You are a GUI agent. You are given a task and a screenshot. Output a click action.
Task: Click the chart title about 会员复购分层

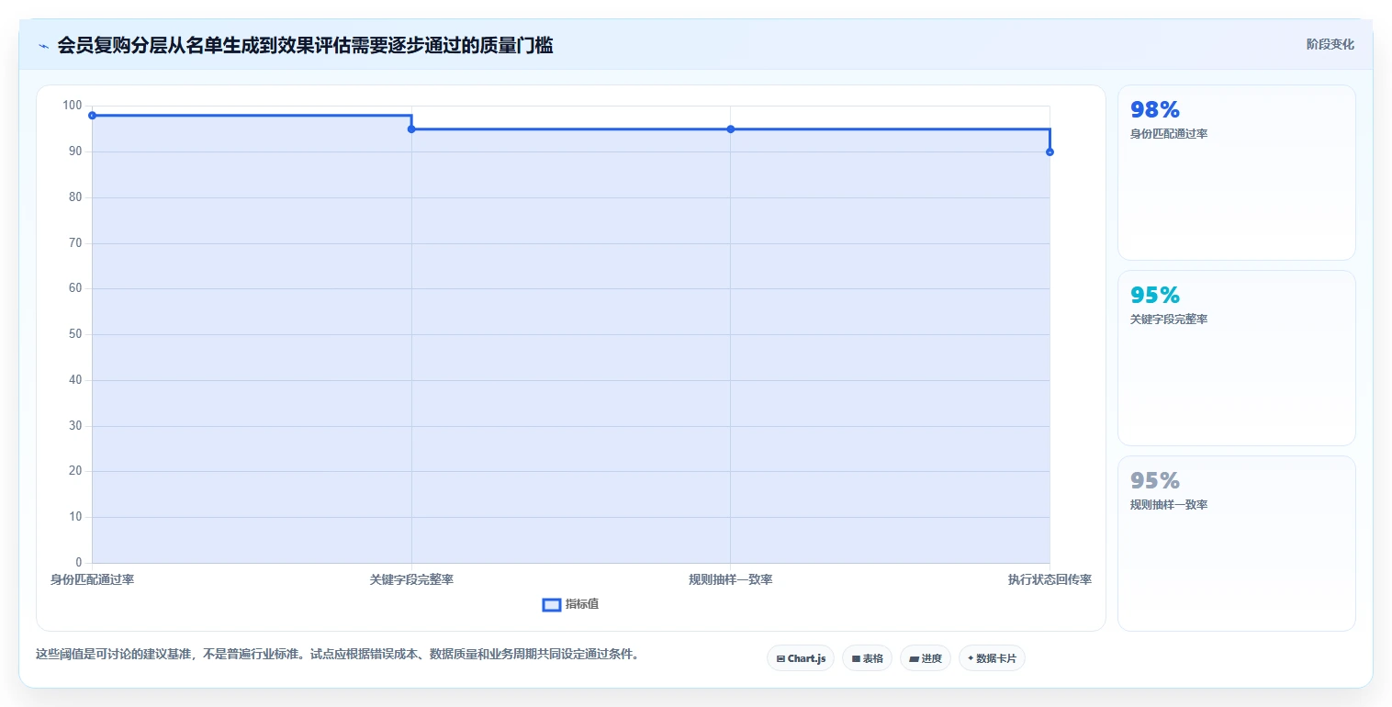click(305, 45)
